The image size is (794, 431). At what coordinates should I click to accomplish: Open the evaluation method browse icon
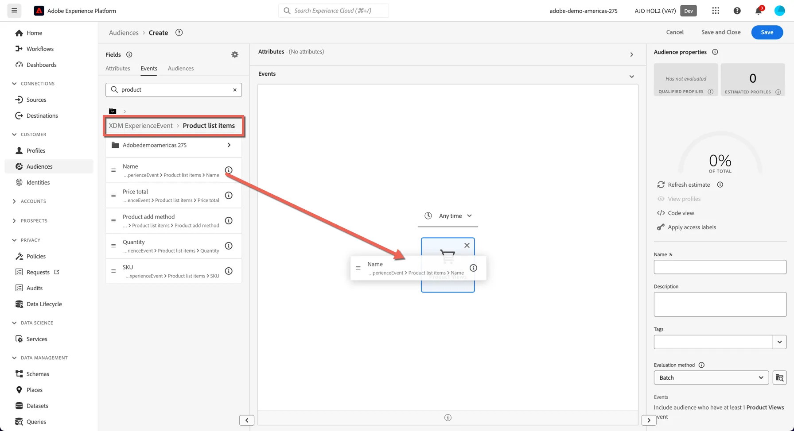click(x=779, y=378)
